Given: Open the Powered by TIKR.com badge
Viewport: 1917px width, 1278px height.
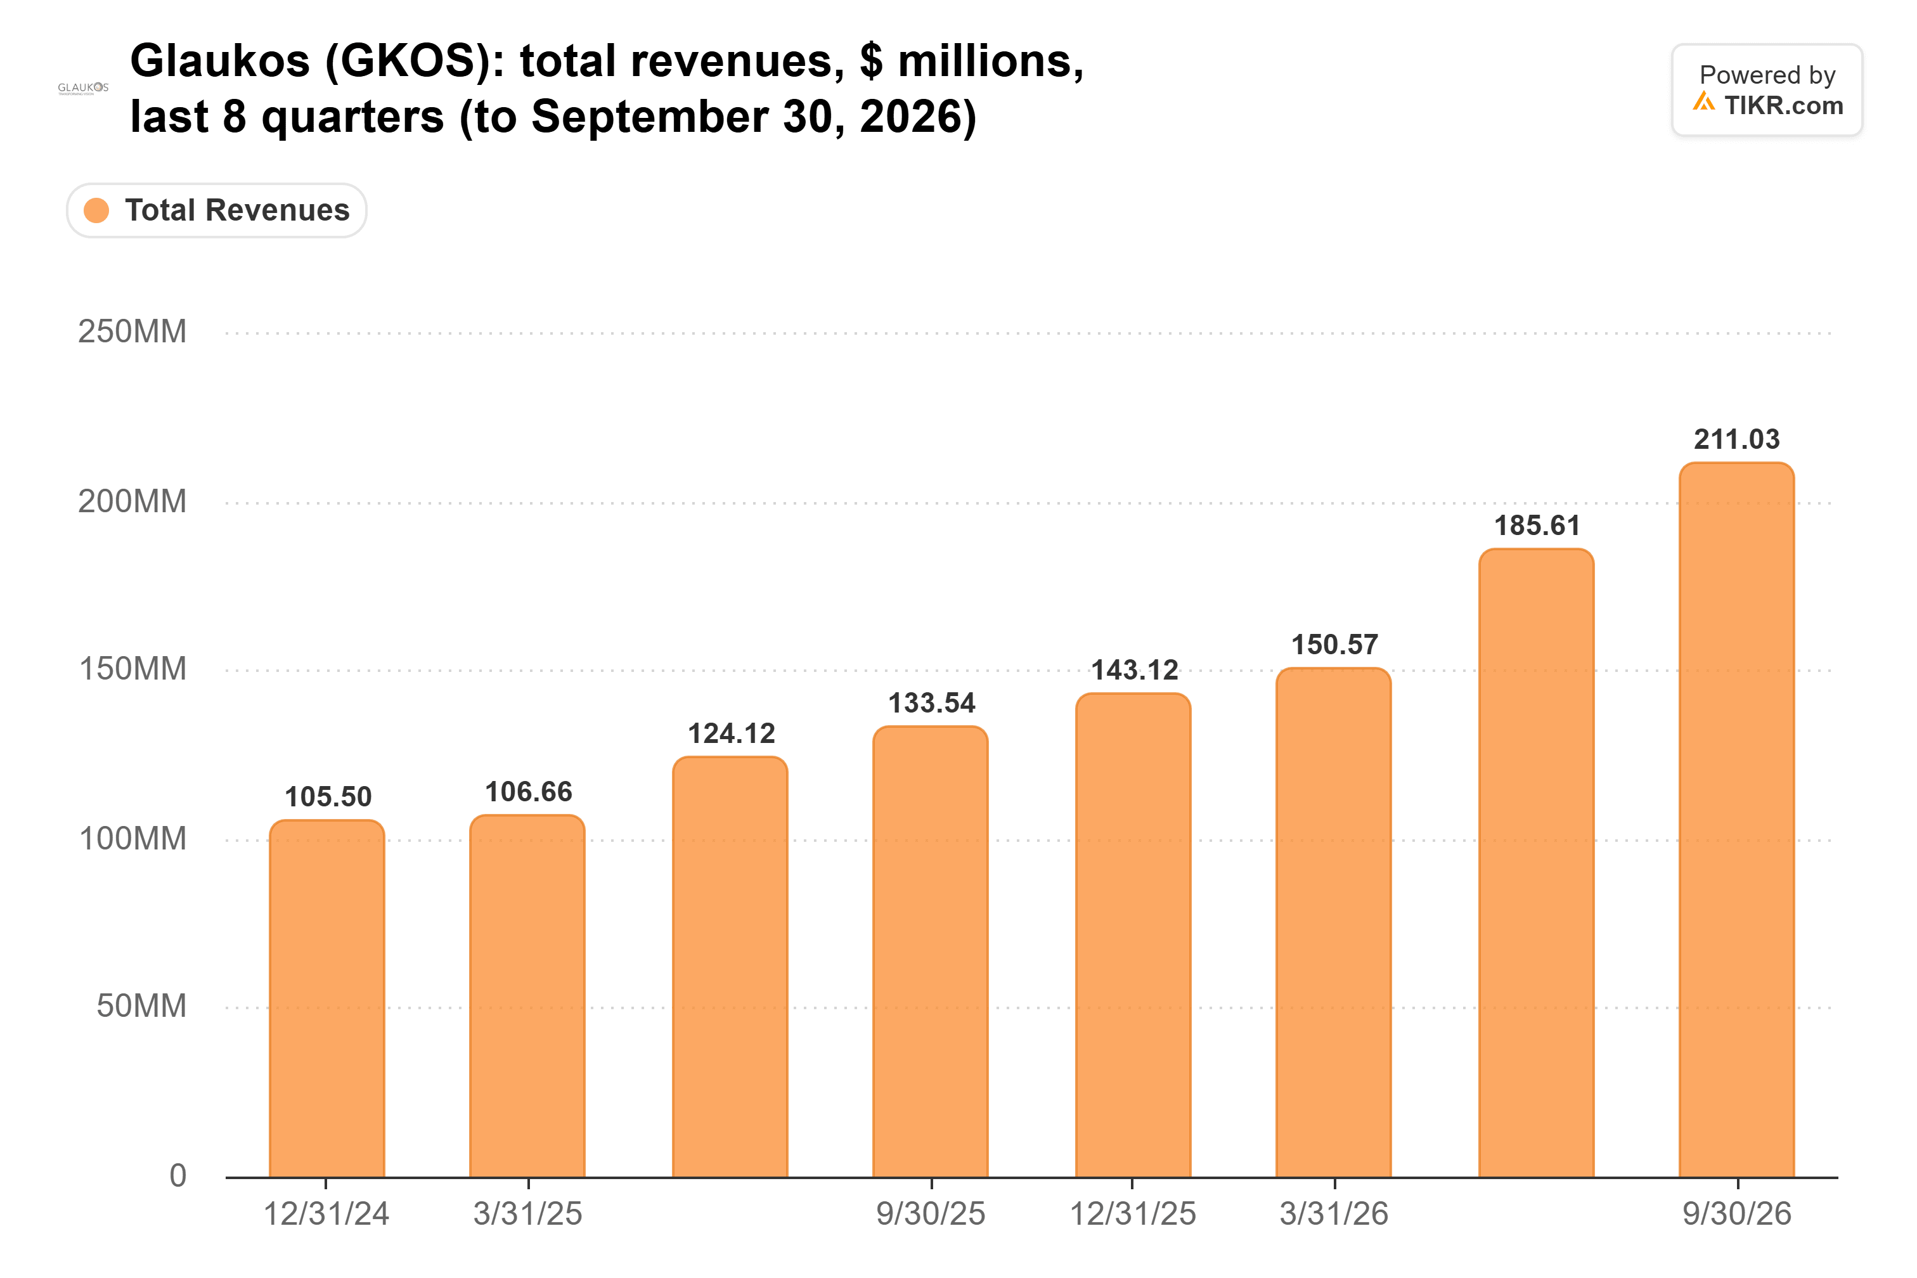Looking at the screenshot, I should point(1766,89).
